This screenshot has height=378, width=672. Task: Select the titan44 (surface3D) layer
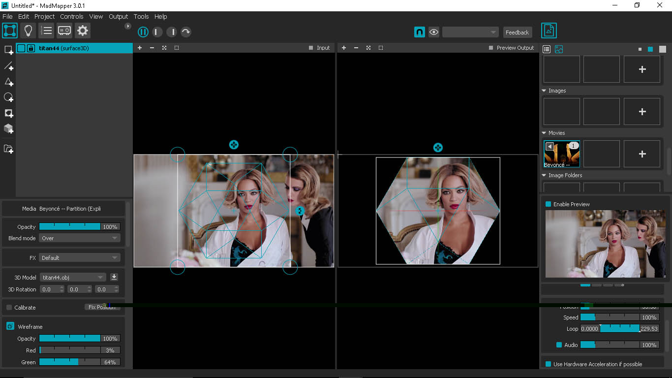tap(74, 48)
